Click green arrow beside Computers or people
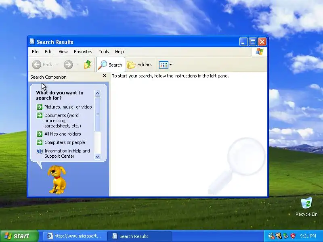 40,142
